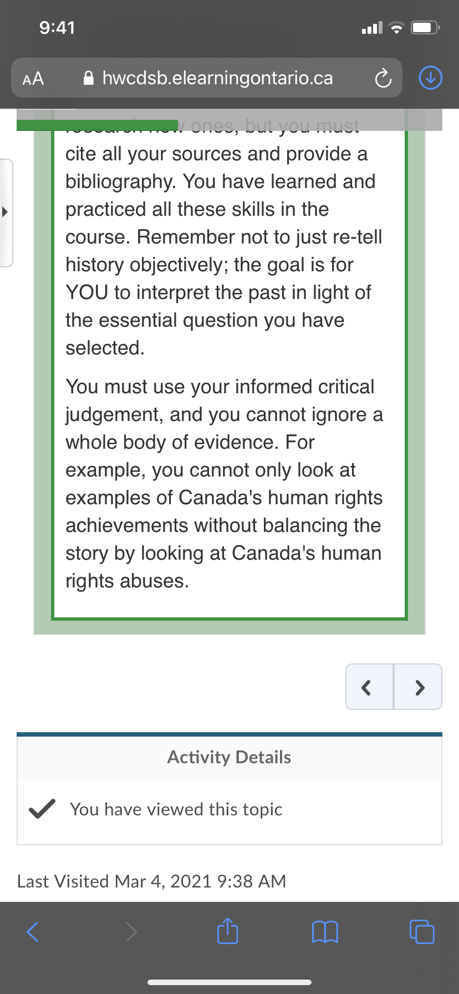
Task: Open the Safari share sheet icon
Action: click(227, 931)
